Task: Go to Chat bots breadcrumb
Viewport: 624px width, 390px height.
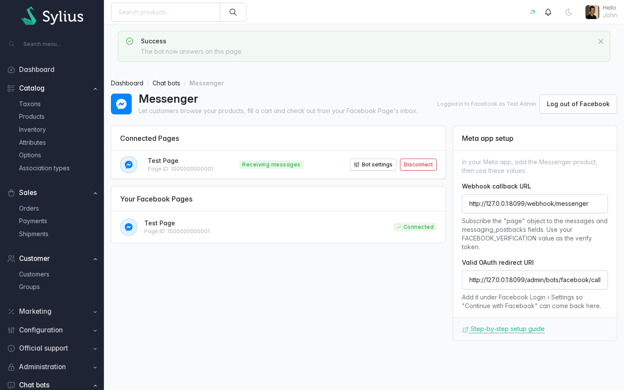Action: [166, 83]
